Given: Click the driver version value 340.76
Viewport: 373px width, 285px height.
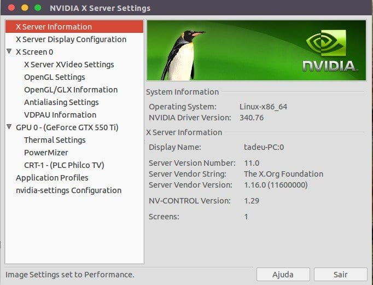Looking at the screenshot, I should [x=252, y=118].
